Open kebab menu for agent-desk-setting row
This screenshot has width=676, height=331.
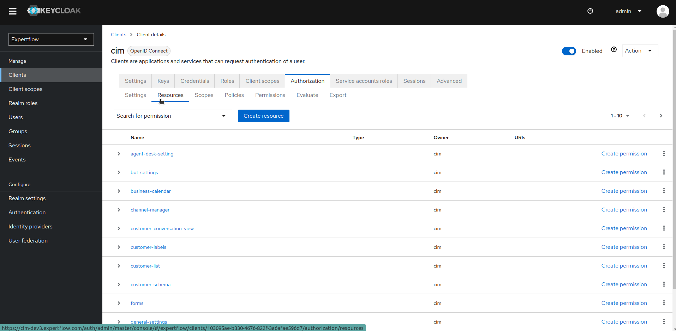coord(664,153)
